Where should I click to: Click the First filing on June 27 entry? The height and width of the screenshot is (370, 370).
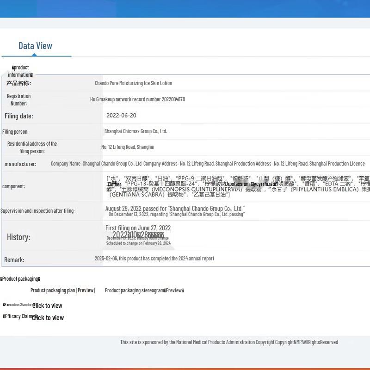coord(138,228)
